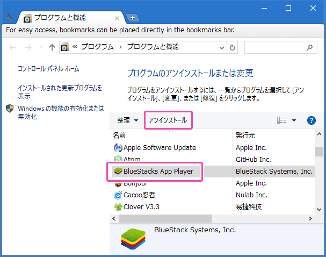Click the Apple Software Update icon

[x=118, y=148]
